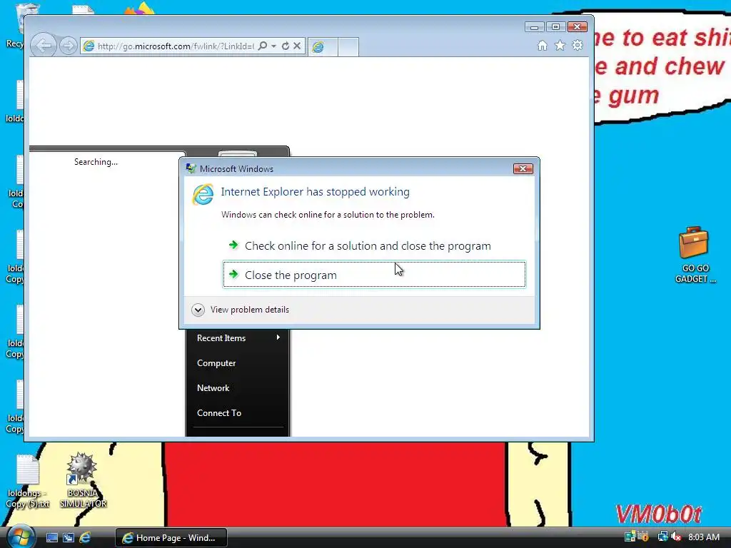Launch Internet Explorer from quick launch
Viewport: 731px width, 548px height.
(85, 538)
